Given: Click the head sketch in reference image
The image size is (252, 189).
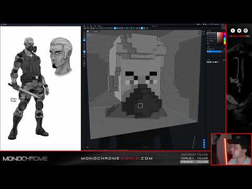Looking at the screenshot, I should coord(61,56).
